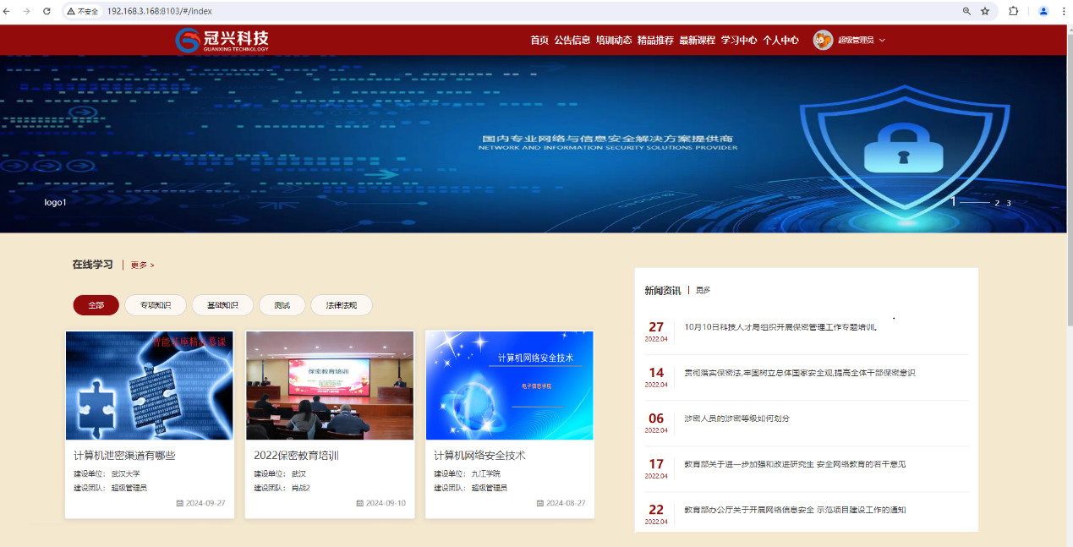Click the browser back arrow
This screenshot has height=547, width=1073.
click(8, 11)
